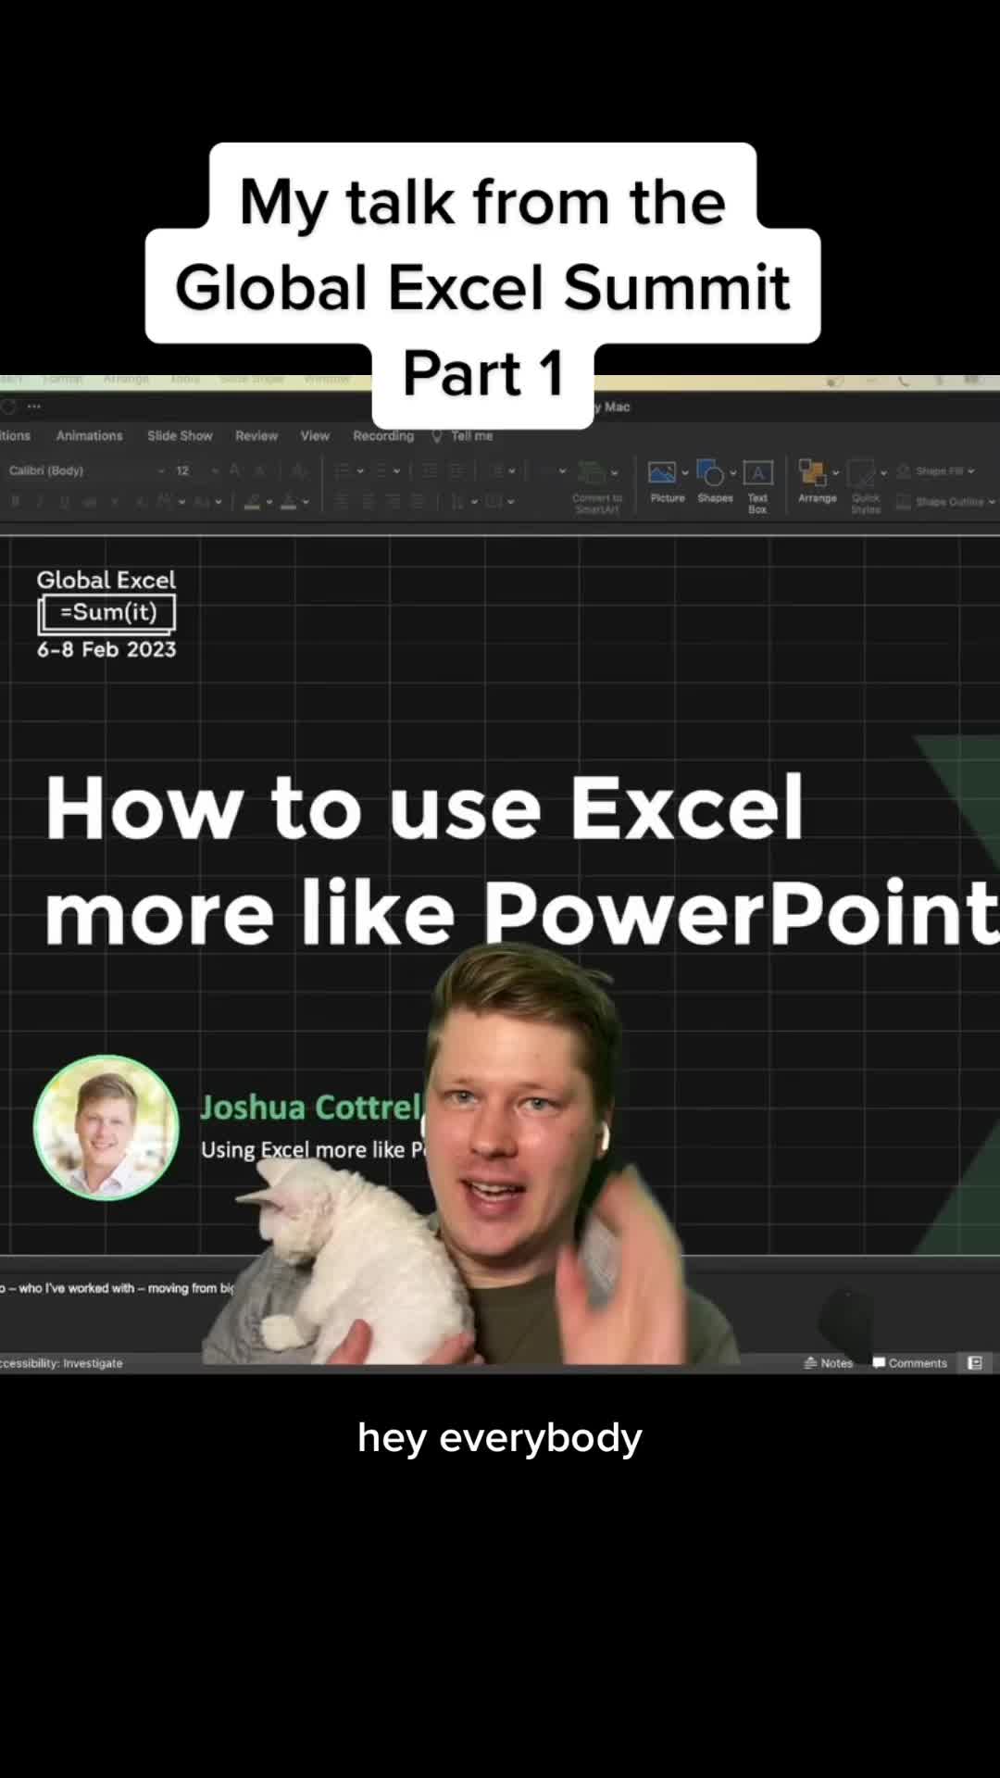Click the Decrease Indent icon
This screenshot has width=1000, height=1778.
point(430,470)
